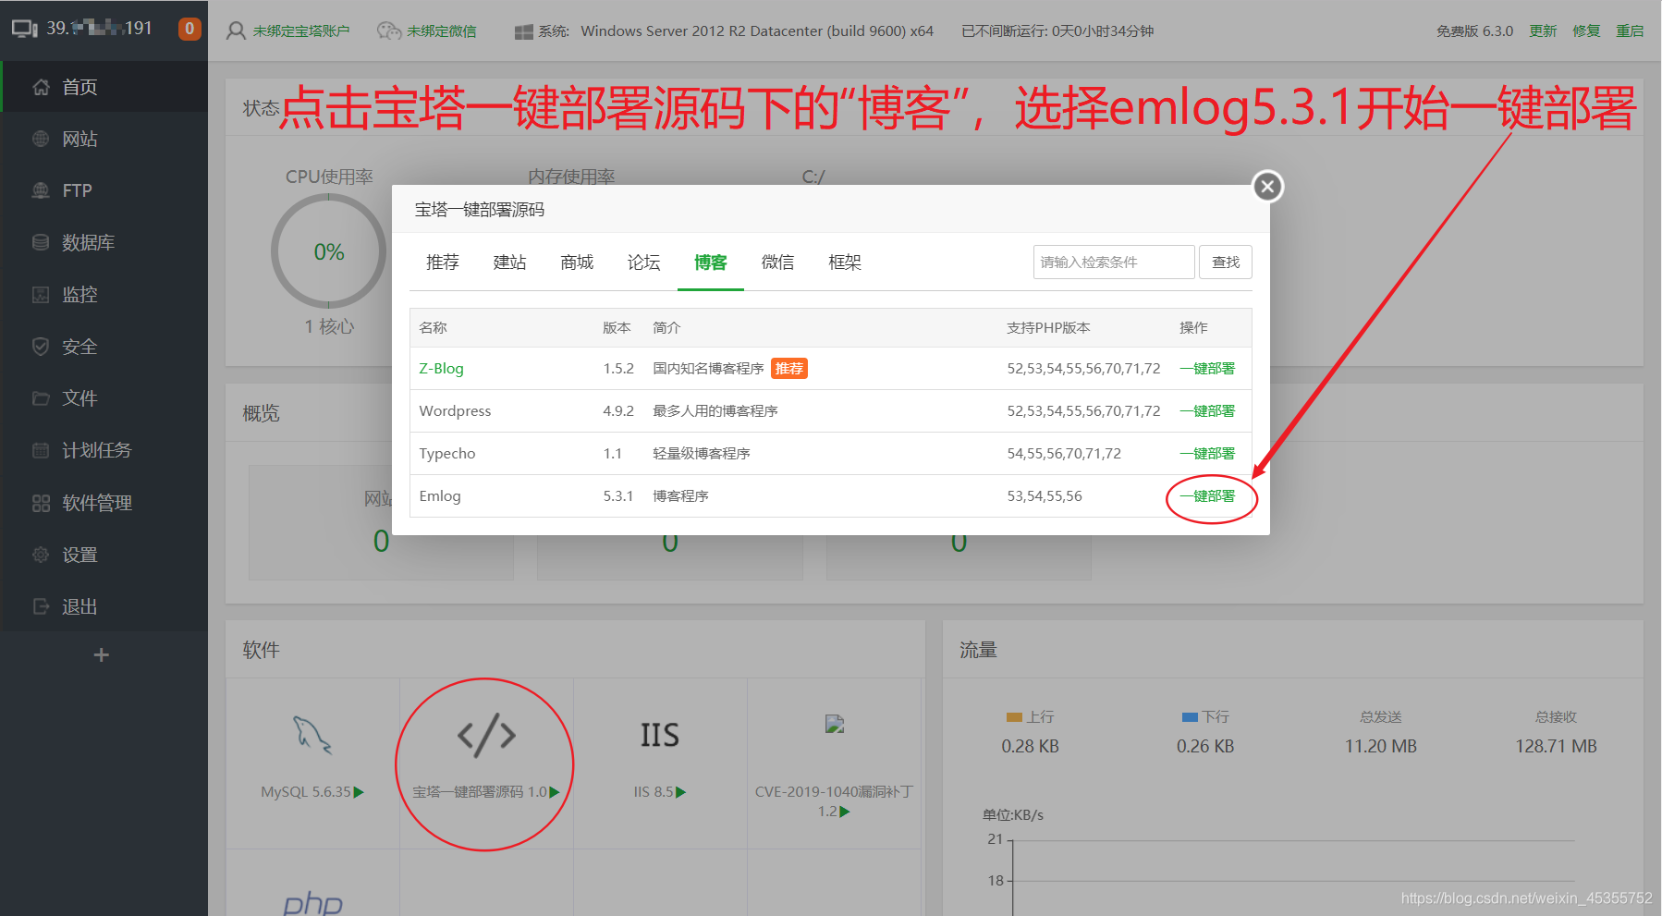The width and height of the screenshot is (1662, 916).
Task: Click the 下行 legend entry in 流量 chart
Action: (1205, 717)
